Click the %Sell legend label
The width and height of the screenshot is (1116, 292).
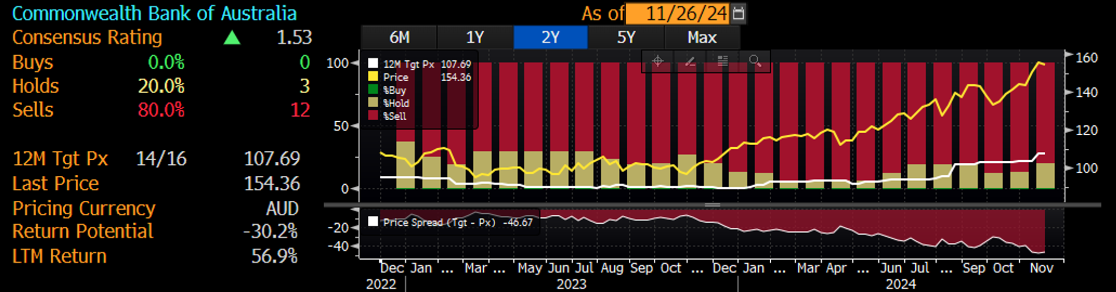click(395, 116)
